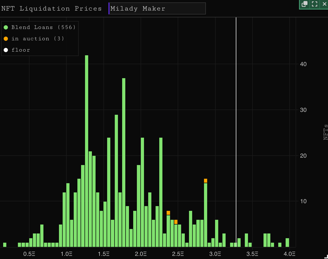The height and width of the screenshot is (259, 328).
Task: Toggle Blend Loans (556) legend entry
Action: click(x=40, y=27)
